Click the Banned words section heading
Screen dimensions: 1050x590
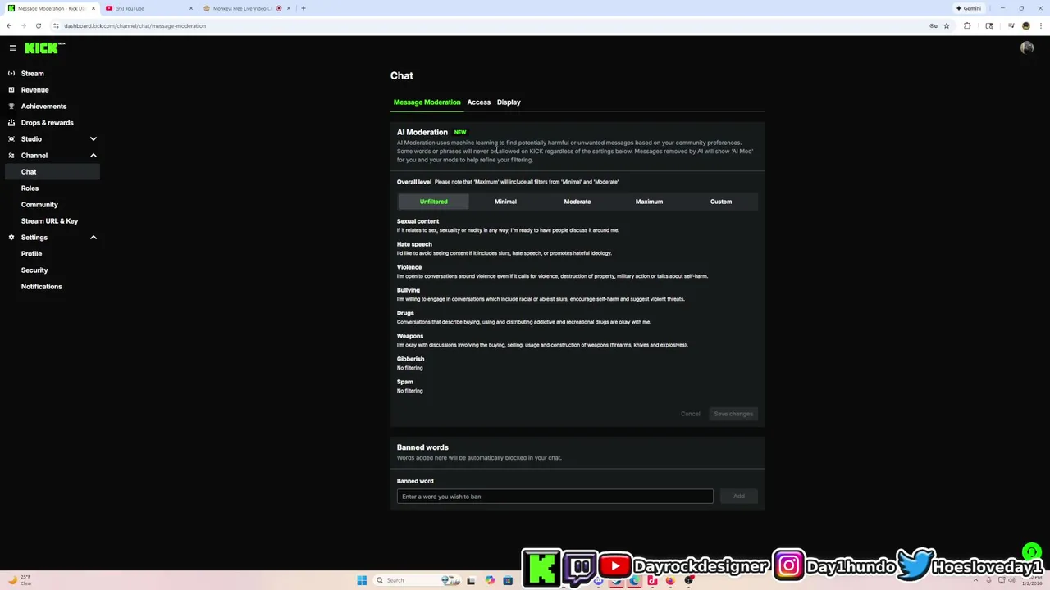pyautogui.click(x=422, y=447)
